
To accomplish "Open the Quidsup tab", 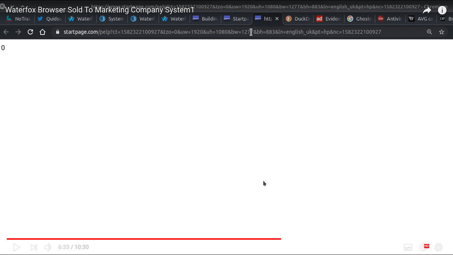I will click(x=50, y=19).
